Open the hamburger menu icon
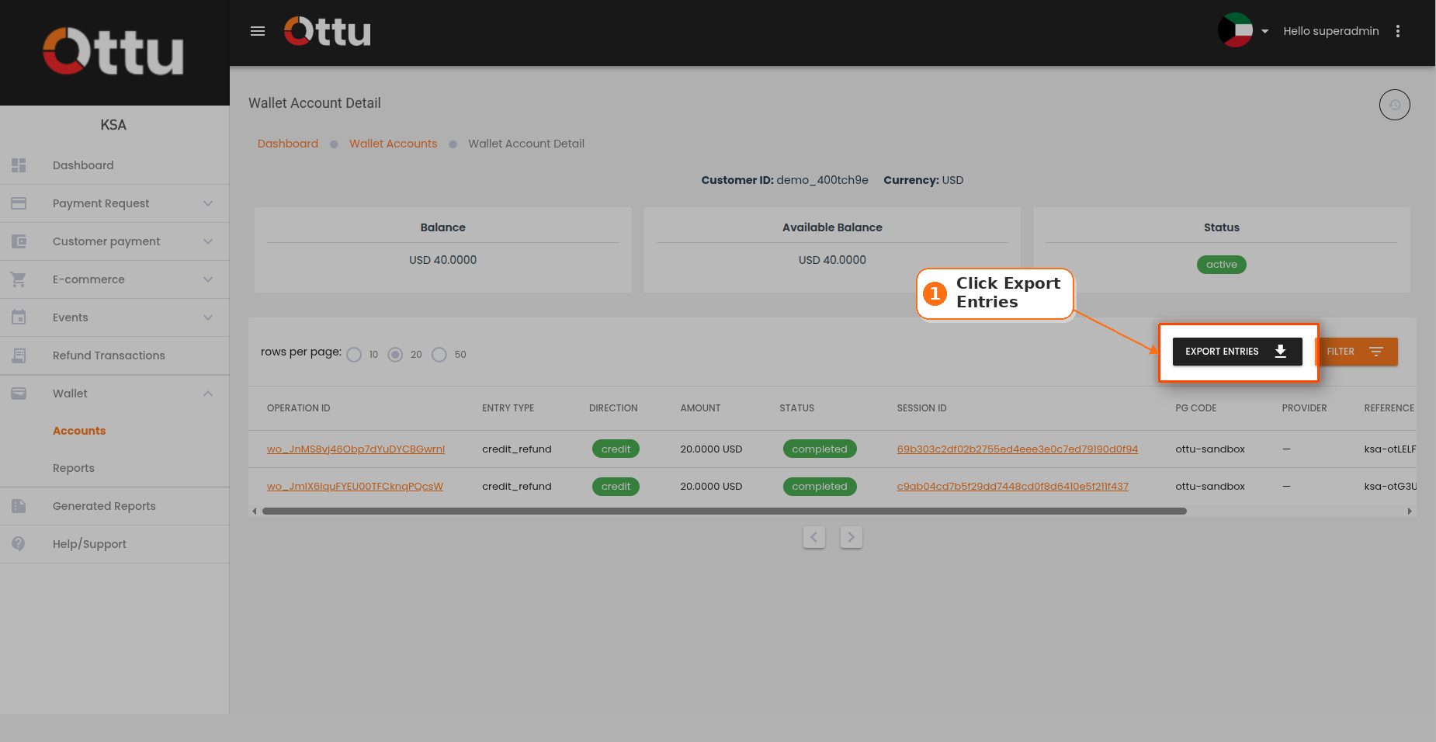Image resolution: width=1436 pixels, height=742 pixels. (258, 31)
